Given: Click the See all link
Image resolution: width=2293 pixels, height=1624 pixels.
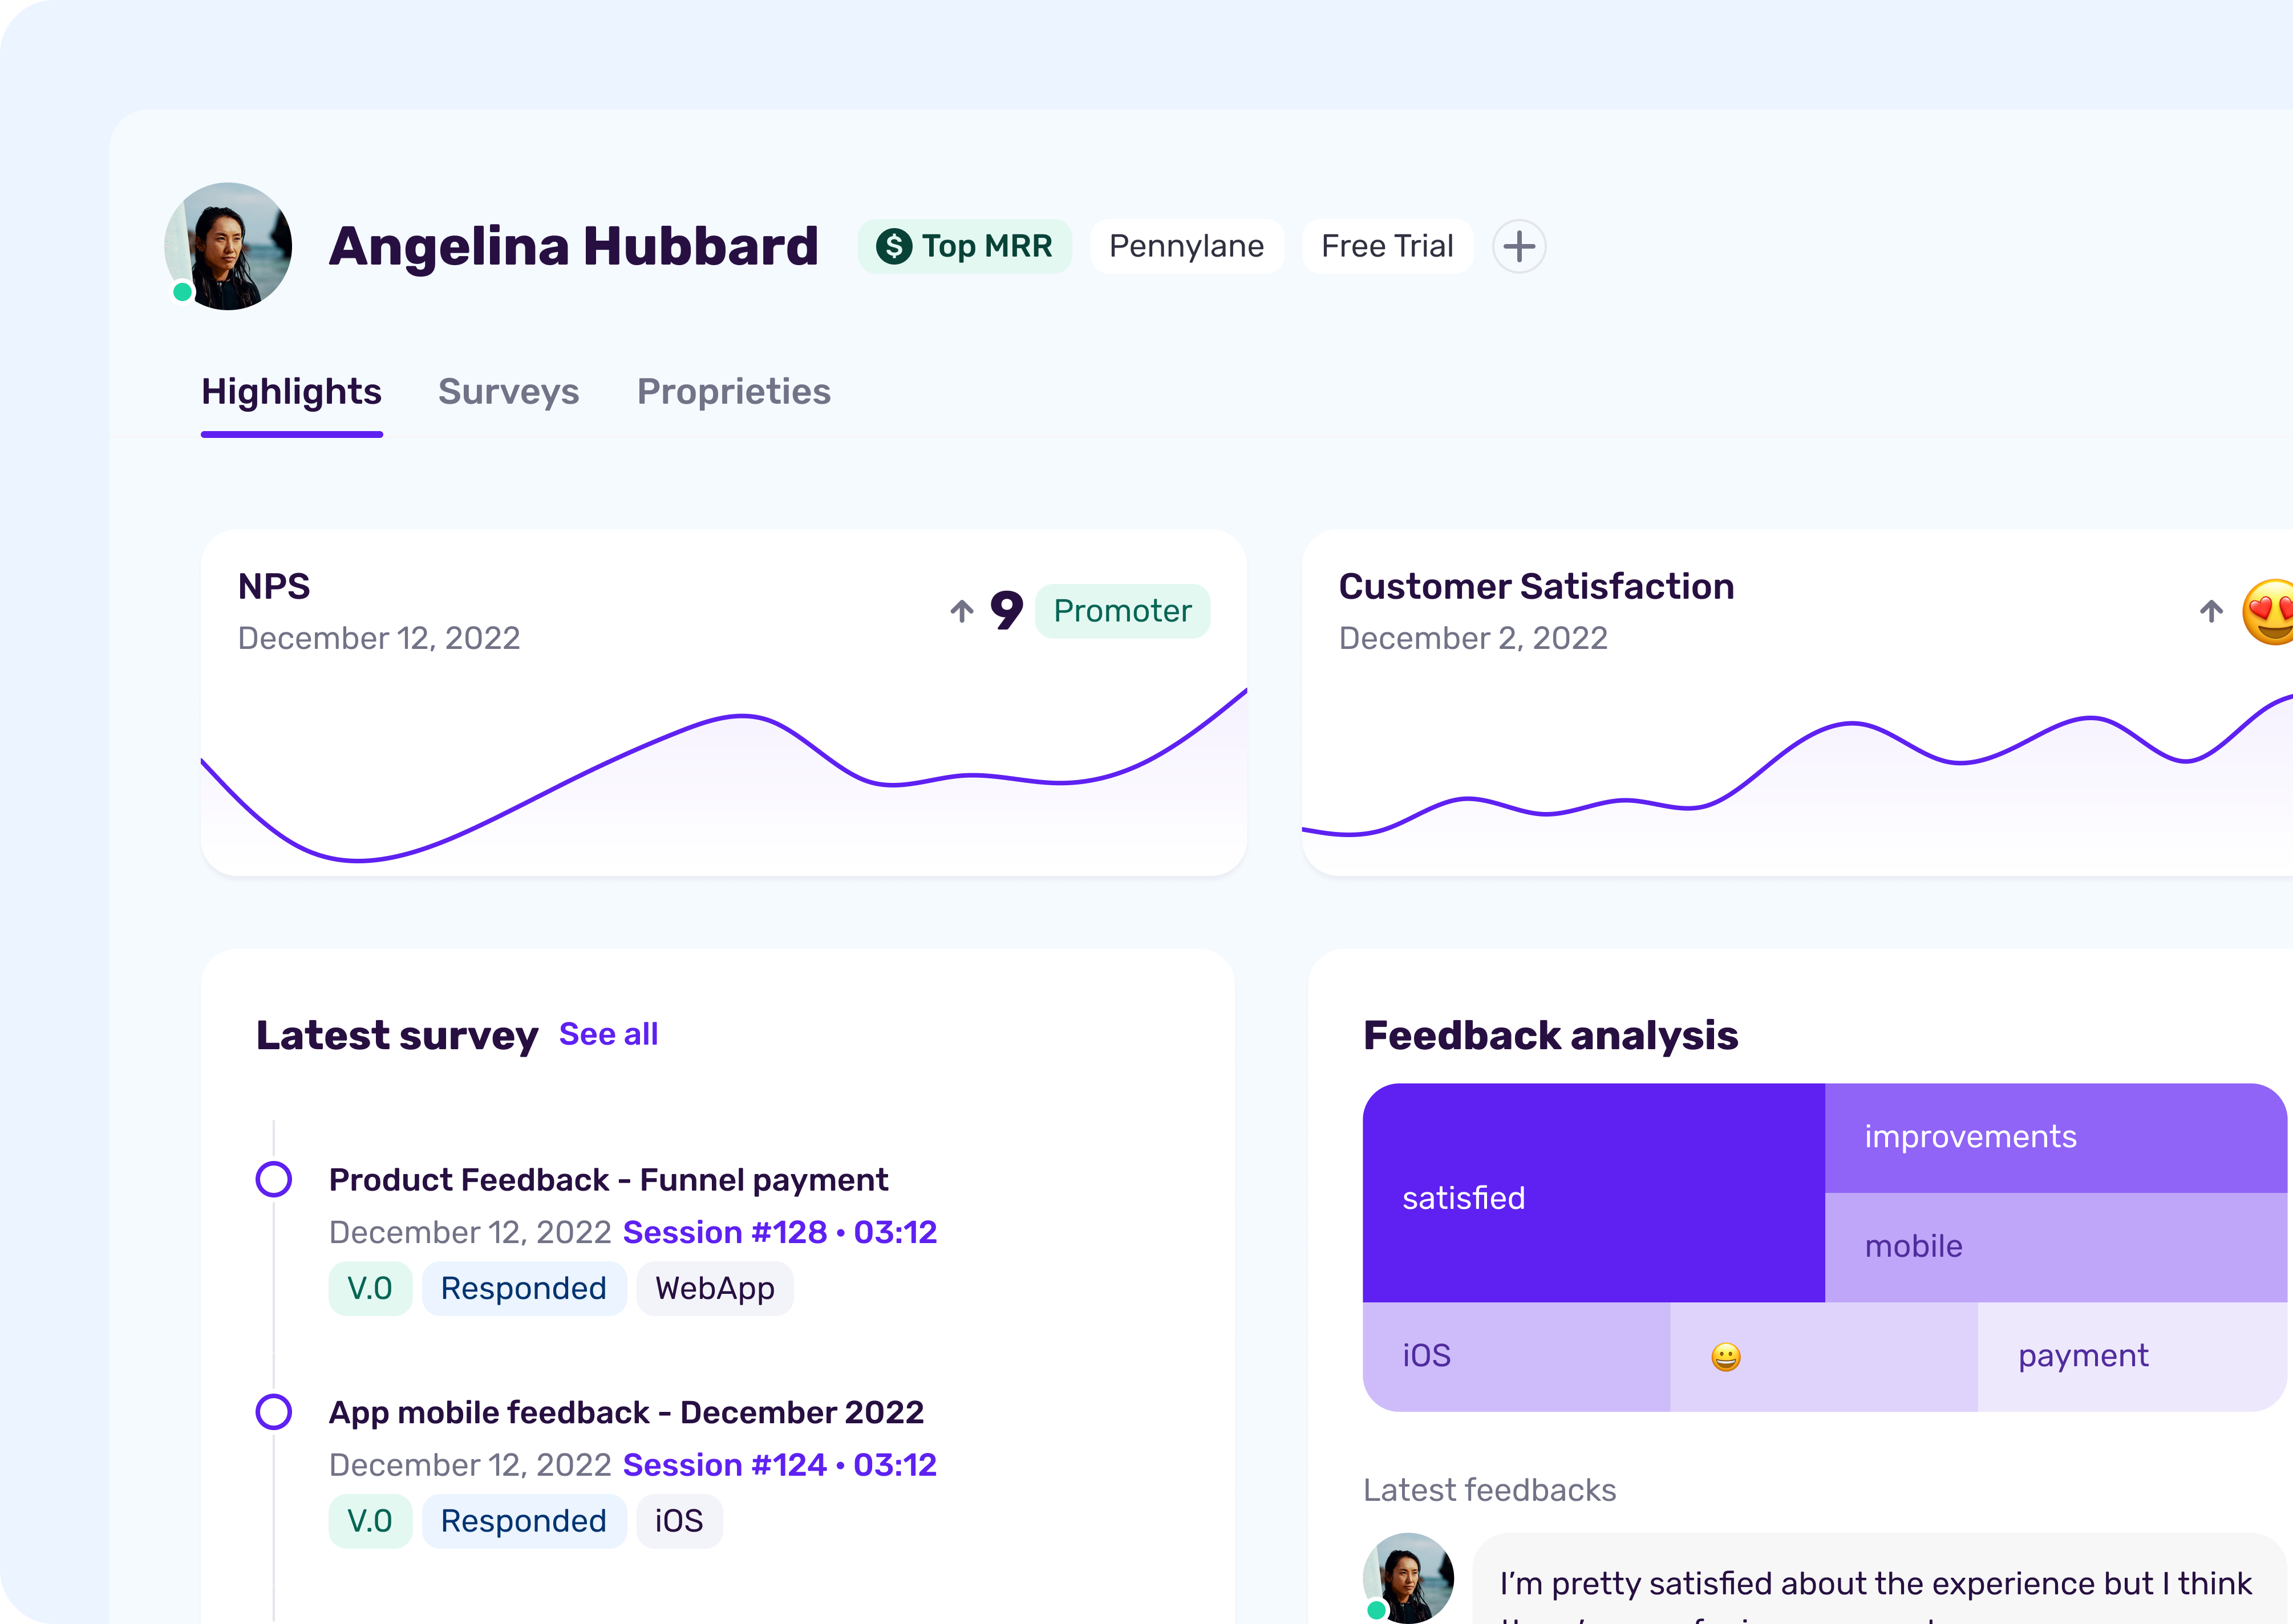Looking at the screenshot, I should click(x=608, y=1034).
